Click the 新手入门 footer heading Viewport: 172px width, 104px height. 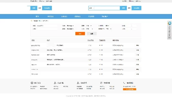37,83
